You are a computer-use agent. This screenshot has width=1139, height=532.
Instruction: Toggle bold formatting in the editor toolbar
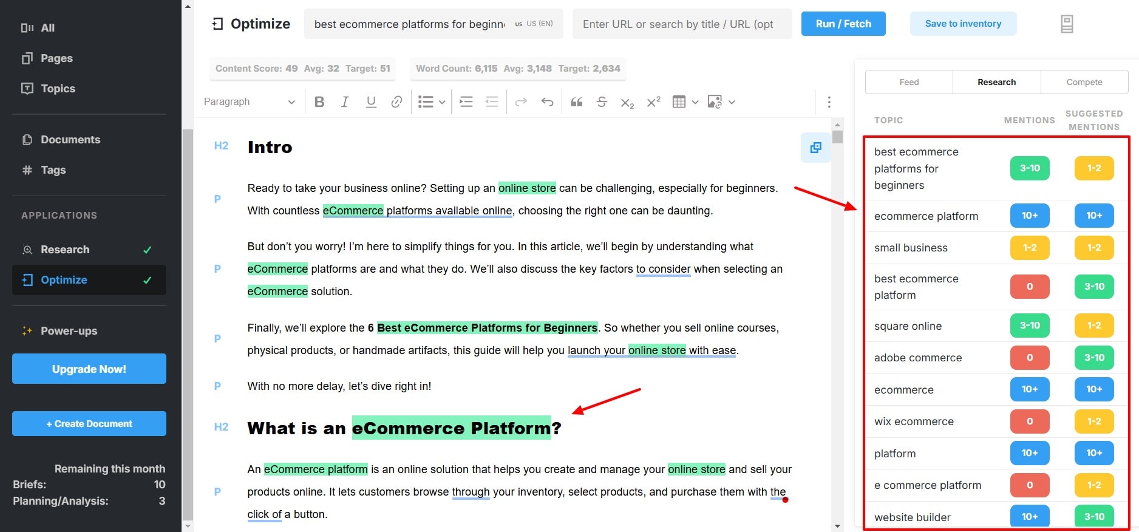click(319, 102)
